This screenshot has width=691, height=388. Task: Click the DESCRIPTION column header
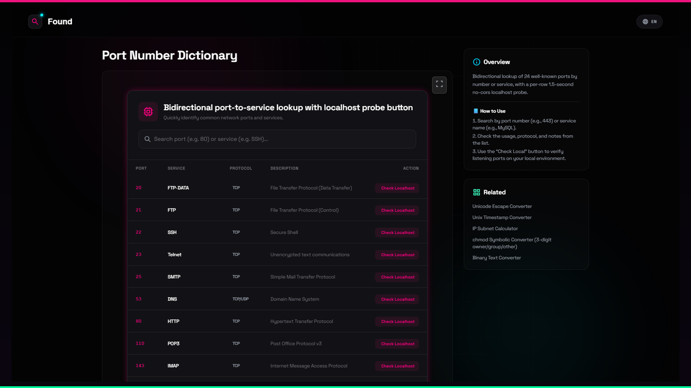click(284, 168)
